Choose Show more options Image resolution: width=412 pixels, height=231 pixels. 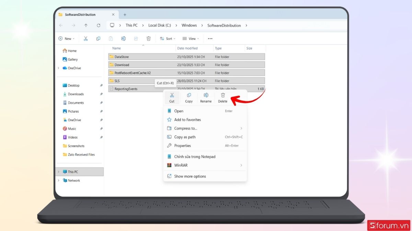click(x=205, y=176)
